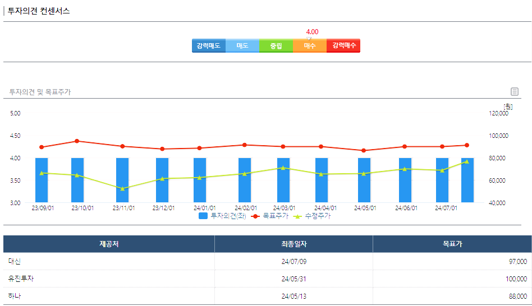Toggle 투자의견(좌) legend series
This screenshot has width=532, height=306.
coord(222,216)
